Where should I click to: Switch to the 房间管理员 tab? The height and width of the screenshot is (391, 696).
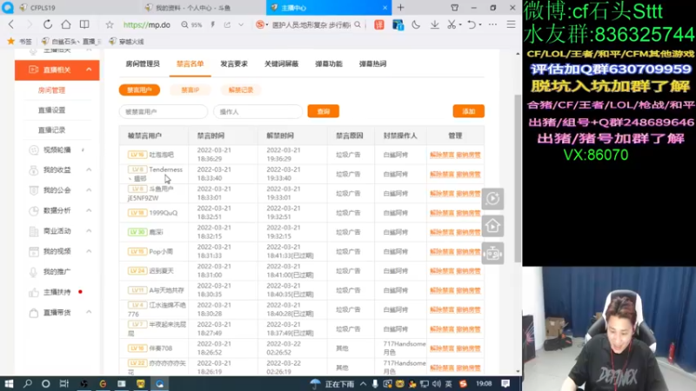point(143,63)
